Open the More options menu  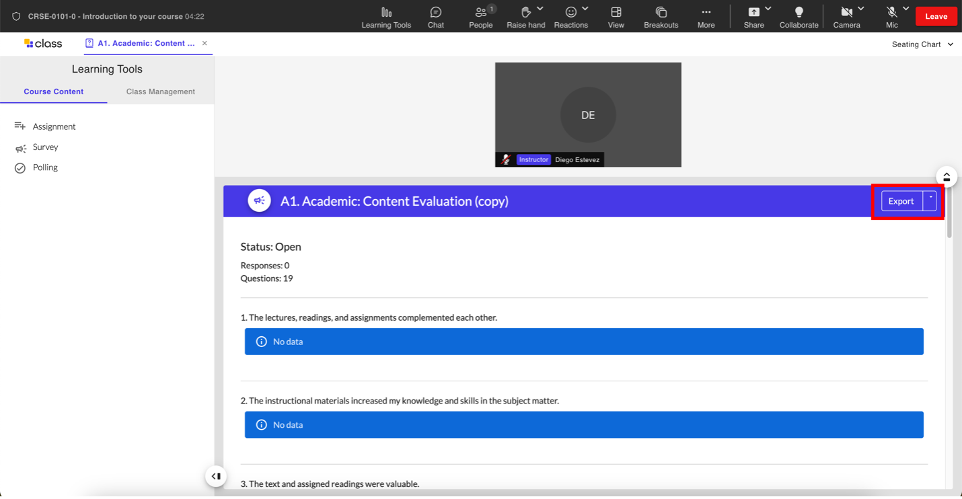coord(706,17)
